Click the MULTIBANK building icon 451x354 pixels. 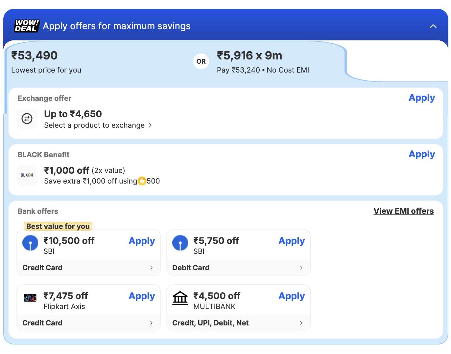click(x=180, y=298)
